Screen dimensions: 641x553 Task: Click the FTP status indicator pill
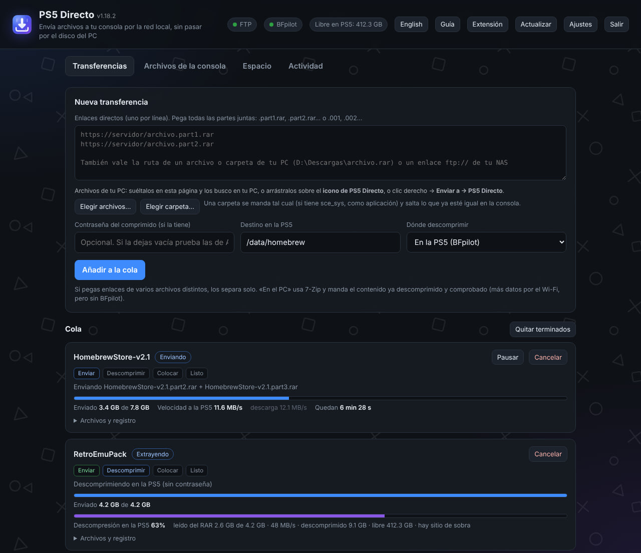coord(242,24)
